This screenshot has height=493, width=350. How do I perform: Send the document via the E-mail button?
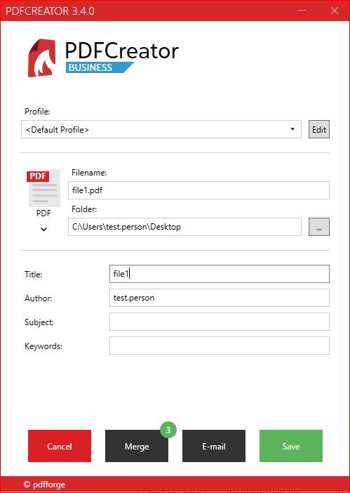tap(214, 446)
